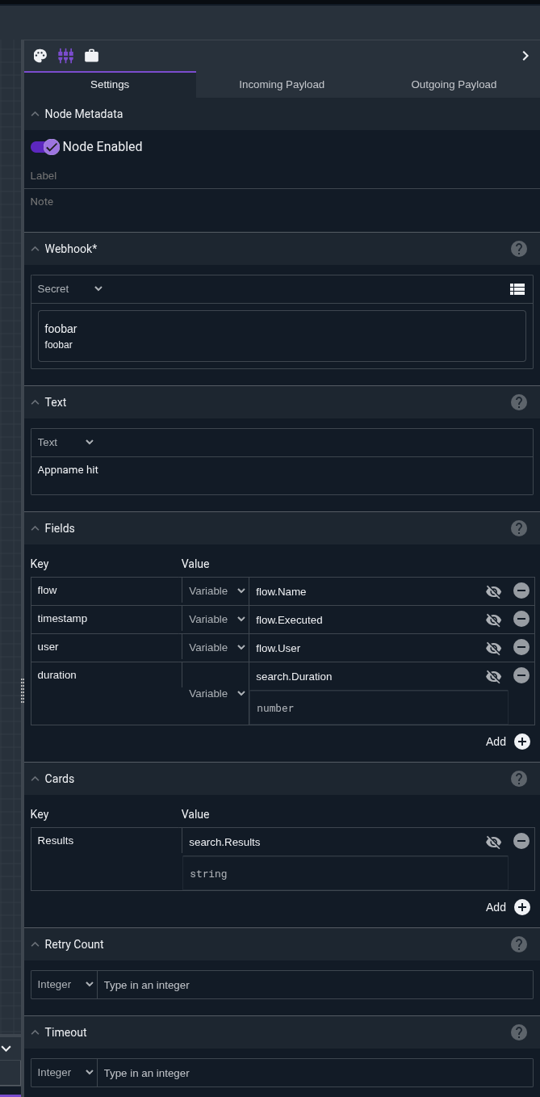The height and width of the screenshot is (1097, 540).
Task: Click the palette appearance icon
Action: (40, 56)
